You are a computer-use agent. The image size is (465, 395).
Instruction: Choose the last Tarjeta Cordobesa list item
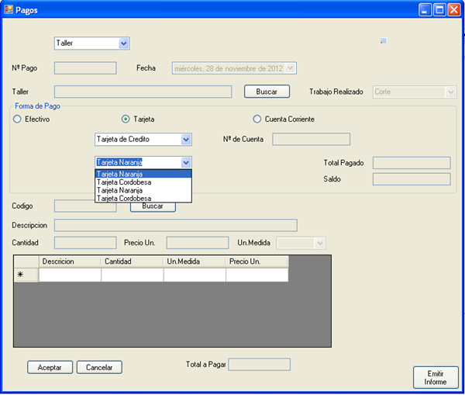(124, 199)
